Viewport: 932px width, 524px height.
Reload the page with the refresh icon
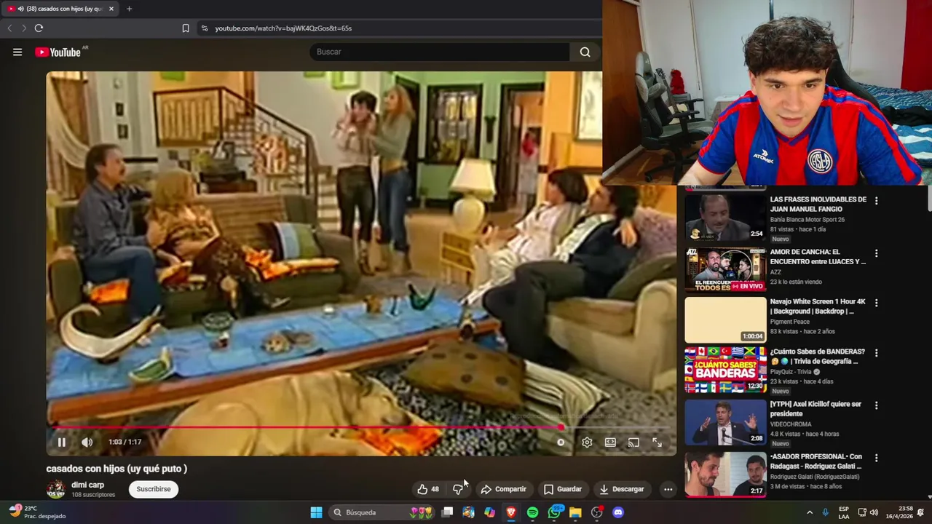click(x=39, y=28)
